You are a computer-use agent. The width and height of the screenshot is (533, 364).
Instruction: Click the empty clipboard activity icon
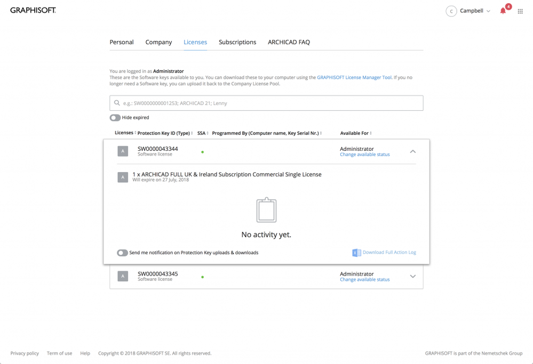(267, 210)
